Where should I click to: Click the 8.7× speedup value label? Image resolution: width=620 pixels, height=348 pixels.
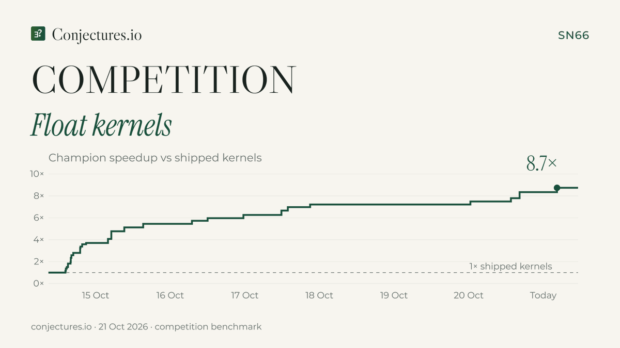(x=541, y=163)
